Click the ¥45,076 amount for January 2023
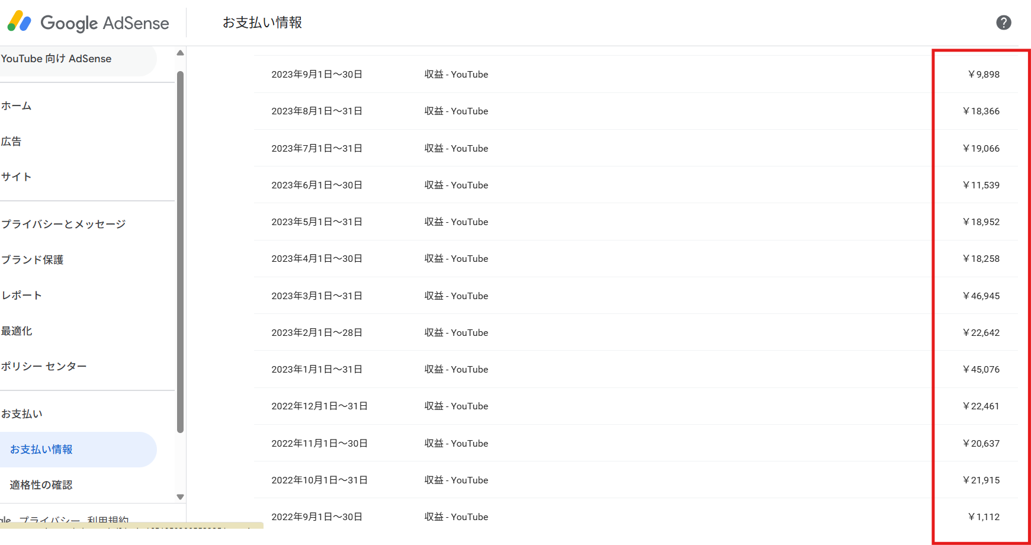The image size is (1031, 545). [x=981, y=370]
